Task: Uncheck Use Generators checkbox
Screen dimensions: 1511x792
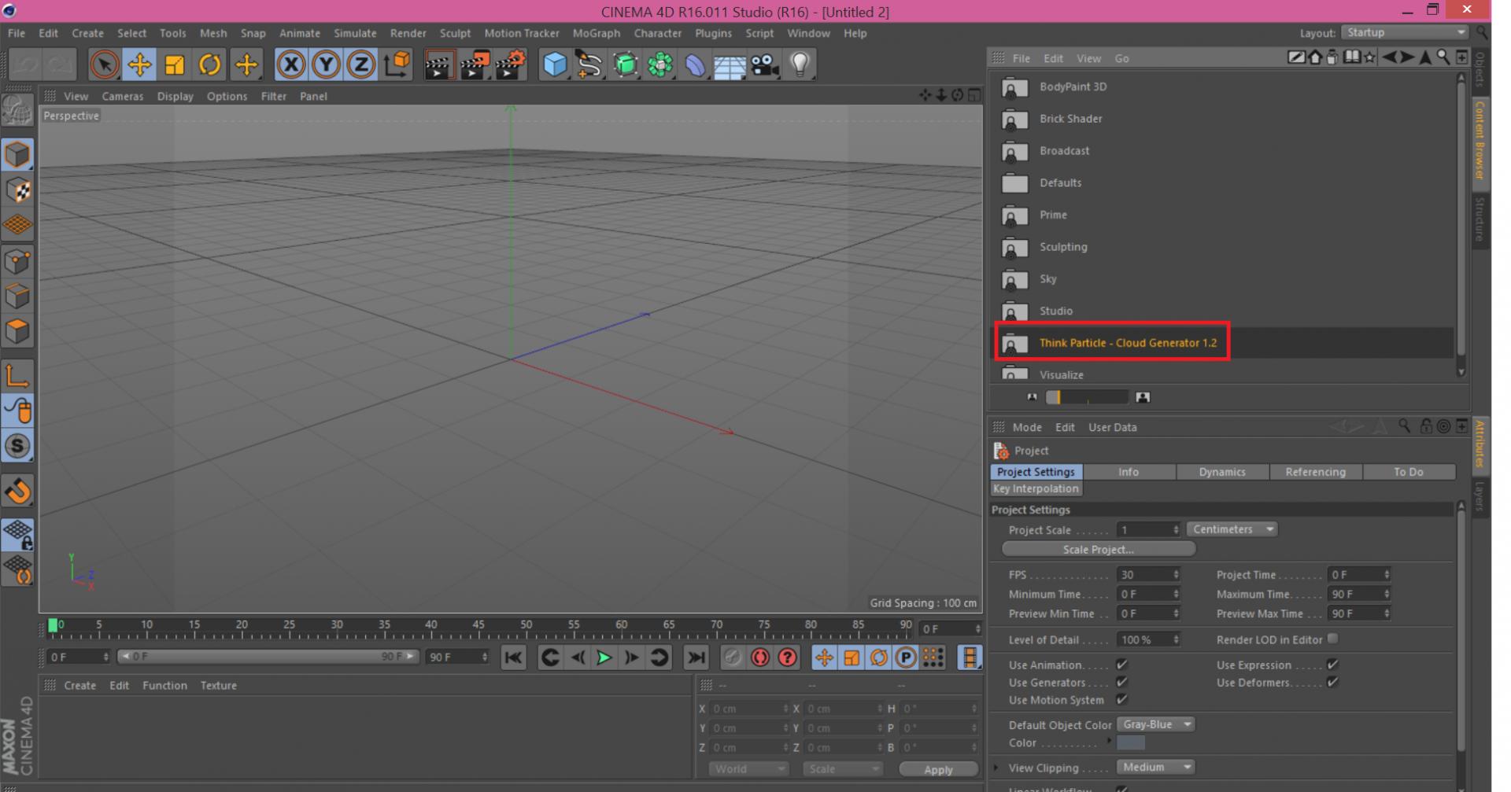Action: [1121, 682]
